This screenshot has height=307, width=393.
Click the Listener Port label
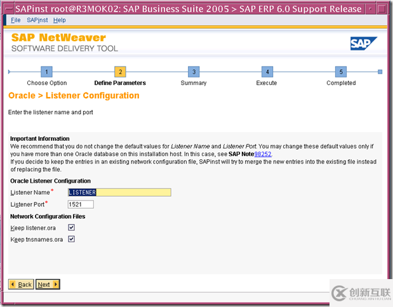click(27, 205)
